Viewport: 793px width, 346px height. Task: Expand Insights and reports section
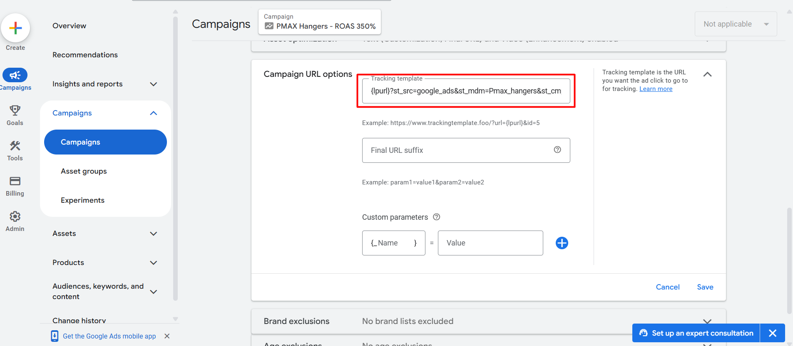(x=154, y=84)
